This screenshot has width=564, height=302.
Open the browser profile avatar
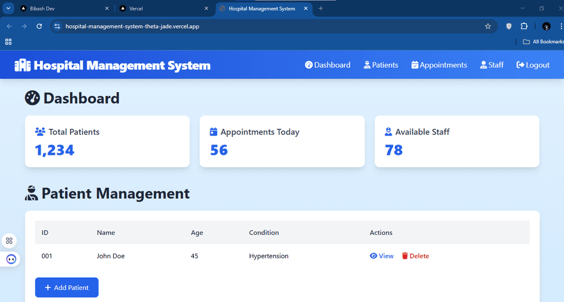546,26
